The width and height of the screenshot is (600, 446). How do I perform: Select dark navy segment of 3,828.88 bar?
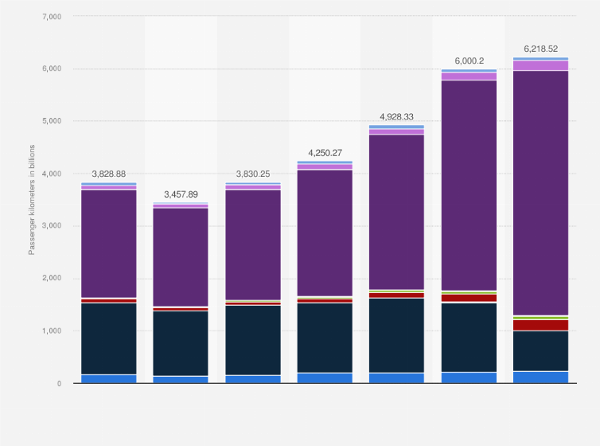pyautogui.click(x=109, y=338)
